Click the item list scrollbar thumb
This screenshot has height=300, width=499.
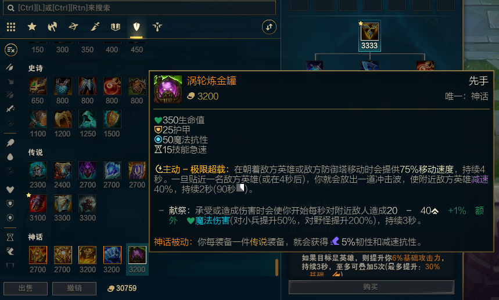(x=277, y=268)
